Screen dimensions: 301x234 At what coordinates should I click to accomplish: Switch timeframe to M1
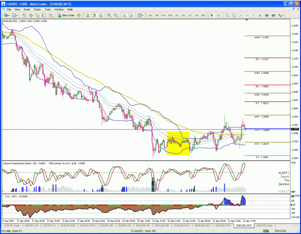point(150,15)
